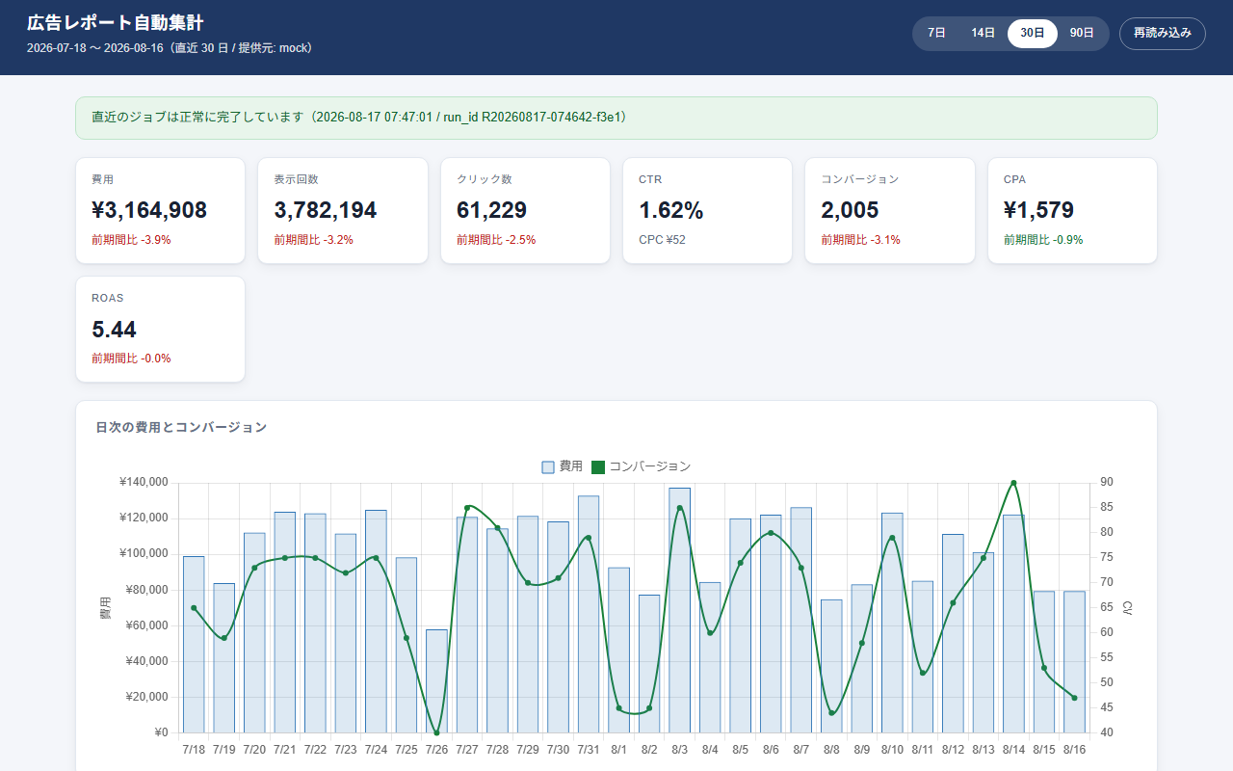Click the 費用 bar for 7/26

[x=436, y=681]
